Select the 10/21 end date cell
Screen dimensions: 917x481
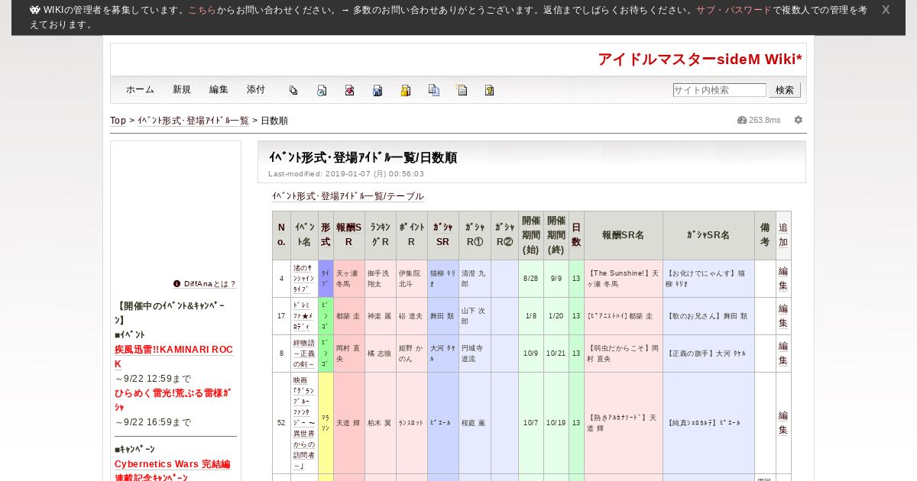pos(556,353)
